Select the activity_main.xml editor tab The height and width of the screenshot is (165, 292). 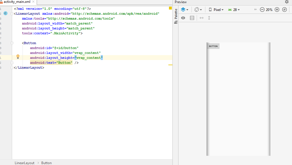(16, 2)
